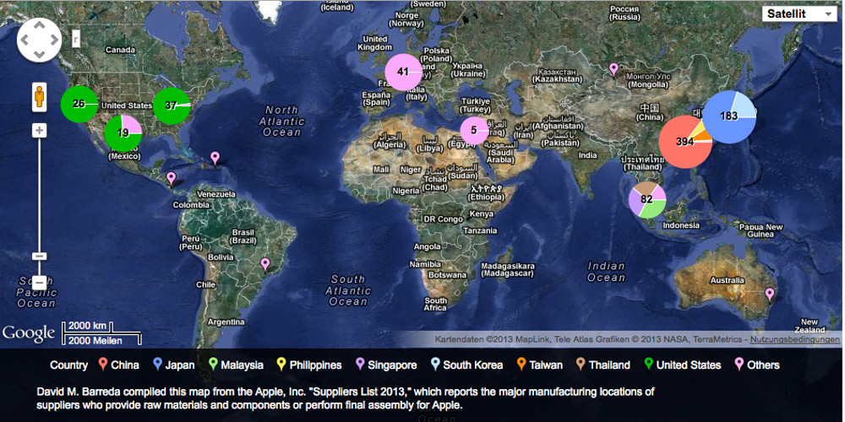Open the 394 supplier cluster over China
The height and width of the screenshot is (422, 845).
click(x=685, y=142)
